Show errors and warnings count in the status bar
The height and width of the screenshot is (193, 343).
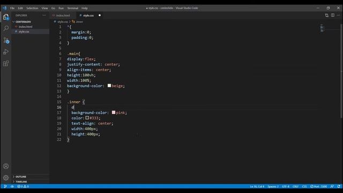coord(23,187)
